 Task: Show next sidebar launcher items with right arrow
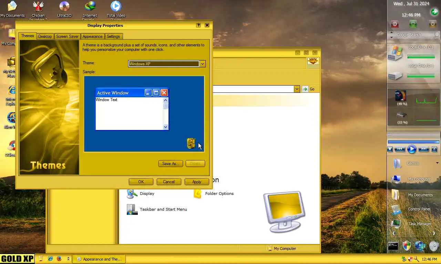click(434, 233)
